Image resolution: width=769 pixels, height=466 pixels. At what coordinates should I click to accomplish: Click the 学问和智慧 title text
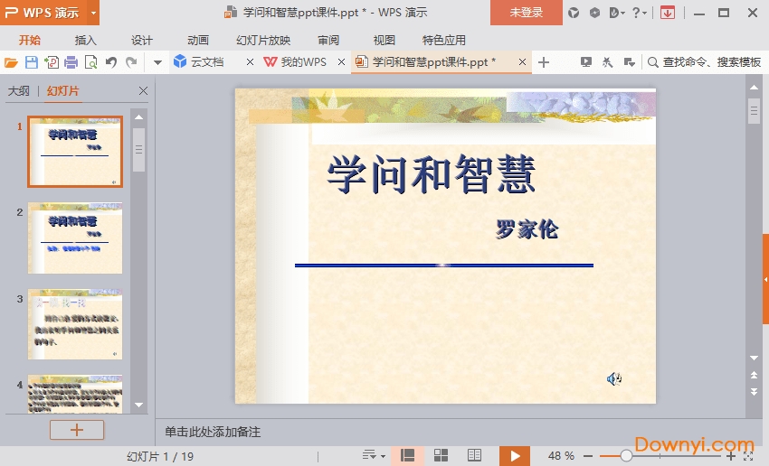click(431, 173)
